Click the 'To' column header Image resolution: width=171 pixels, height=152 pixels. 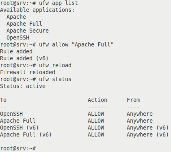tap(3, 100)
